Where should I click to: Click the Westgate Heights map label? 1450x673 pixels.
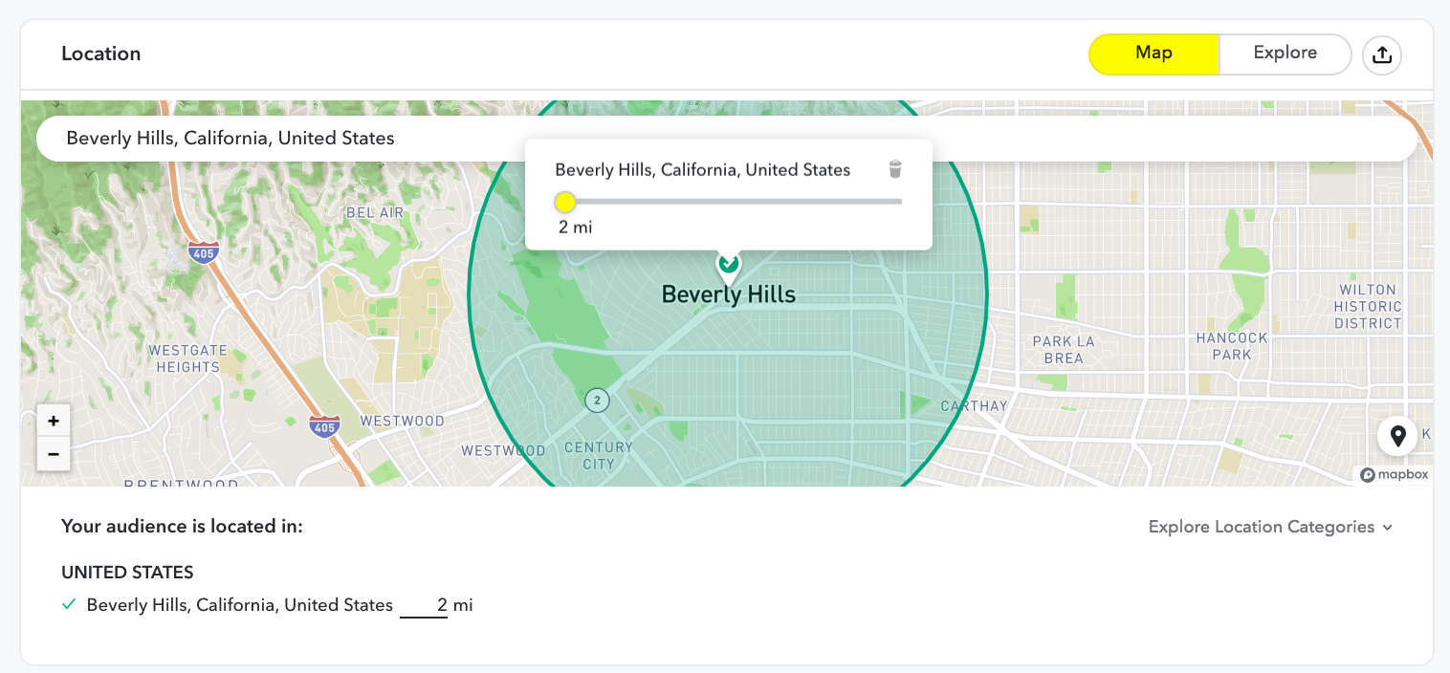point(187,358)
